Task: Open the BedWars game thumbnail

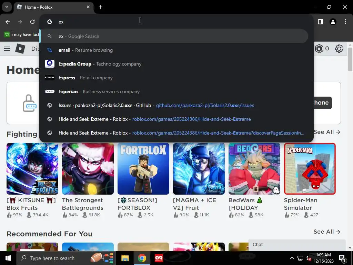Action: point(254,169)
